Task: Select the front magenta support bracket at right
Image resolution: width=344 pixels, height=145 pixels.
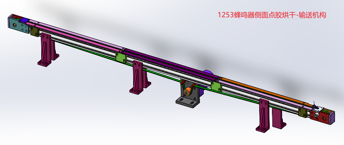Action: (x=263, y=116)
